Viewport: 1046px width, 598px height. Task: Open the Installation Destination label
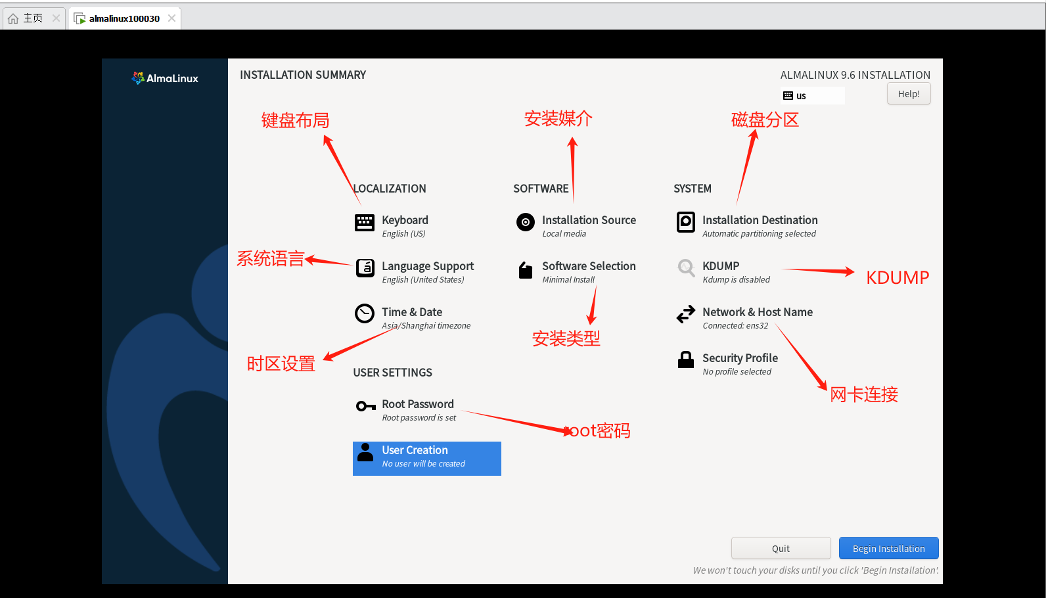click(x=760, y=220)
